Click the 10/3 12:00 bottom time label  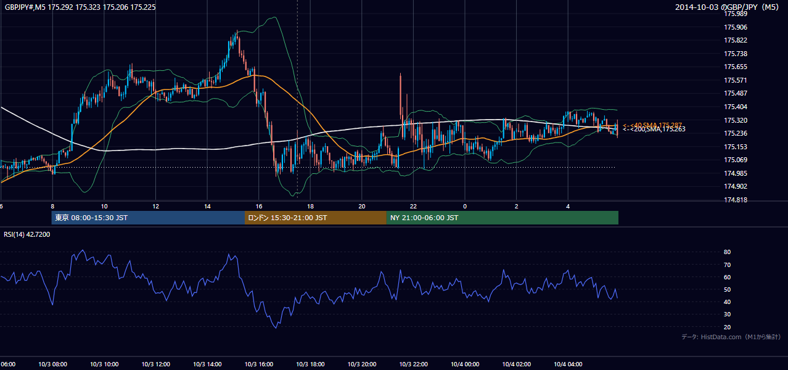(155, 364)
